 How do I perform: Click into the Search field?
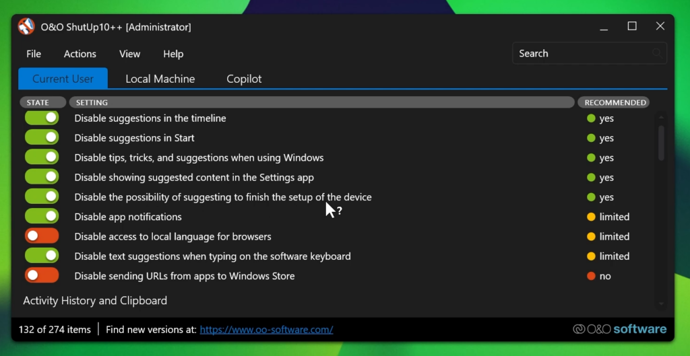coord(579,54)
